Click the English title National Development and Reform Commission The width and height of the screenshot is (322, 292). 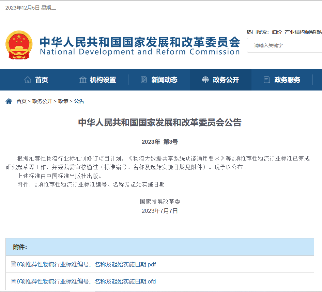click(140, 52)
